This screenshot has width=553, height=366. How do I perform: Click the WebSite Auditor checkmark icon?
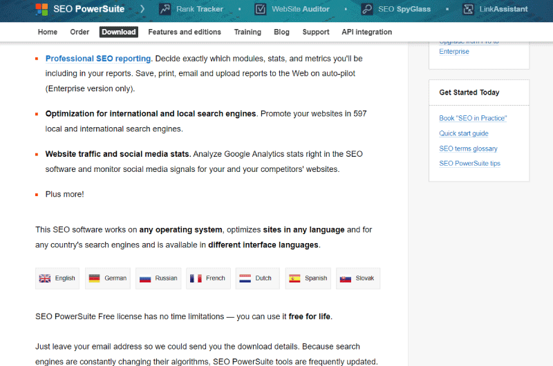pyautogui.click(x=261, y=9)
